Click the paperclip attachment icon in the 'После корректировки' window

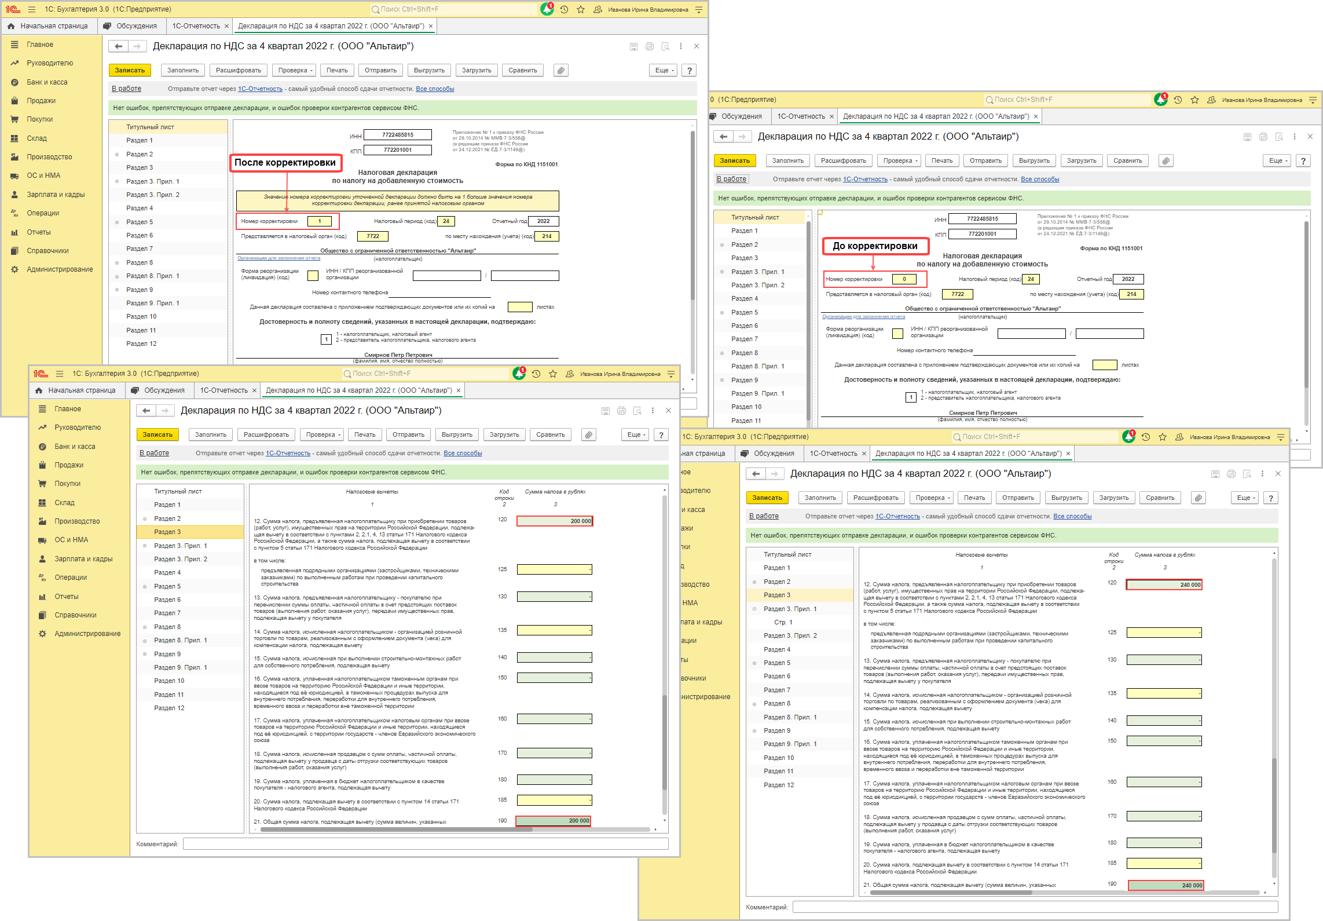coord(560,70)
